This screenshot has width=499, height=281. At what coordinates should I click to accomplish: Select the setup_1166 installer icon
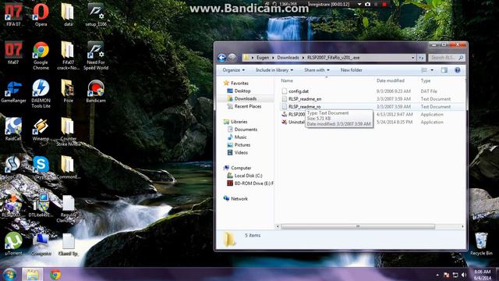coord(96,16)
